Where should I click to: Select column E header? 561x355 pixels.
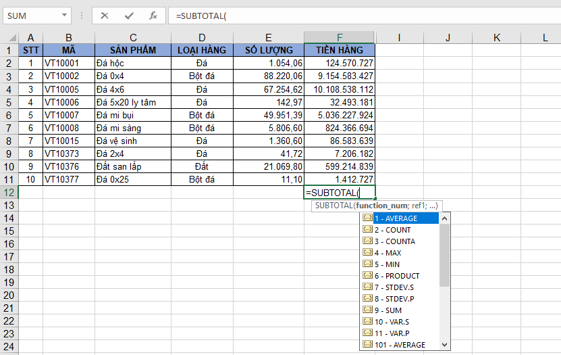(x=269, y=38)
